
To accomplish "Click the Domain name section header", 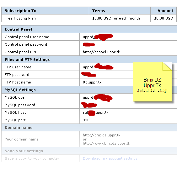I will [x=89, y=128].
